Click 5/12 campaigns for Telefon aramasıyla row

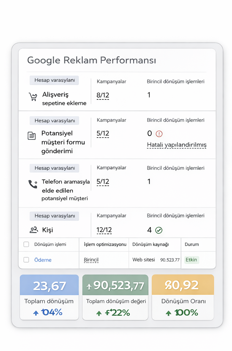tap(103, 182)
